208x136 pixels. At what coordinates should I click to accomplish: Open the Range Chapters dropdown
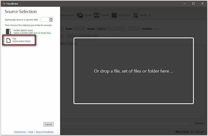pyautogui.click(x=104, y=29)
